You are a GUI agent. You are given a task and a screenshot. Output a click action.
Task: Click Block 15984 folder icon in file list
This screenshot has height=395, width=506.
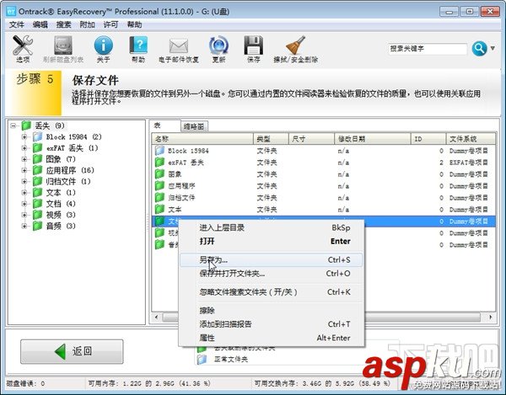click(159, 151)
